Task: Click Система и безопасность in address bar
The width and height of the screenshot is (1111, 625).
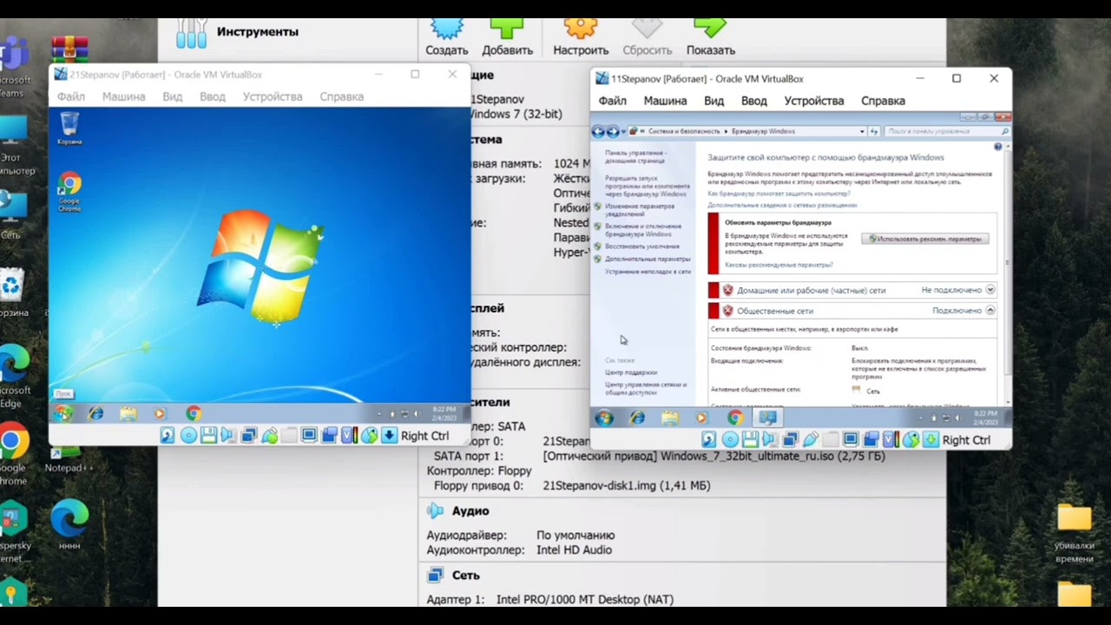Action: pyautogui.click(x=685, y=131)
